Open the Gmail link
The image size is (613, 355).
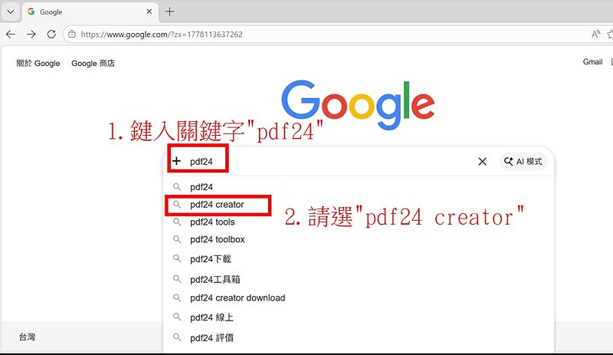[592, 62]
